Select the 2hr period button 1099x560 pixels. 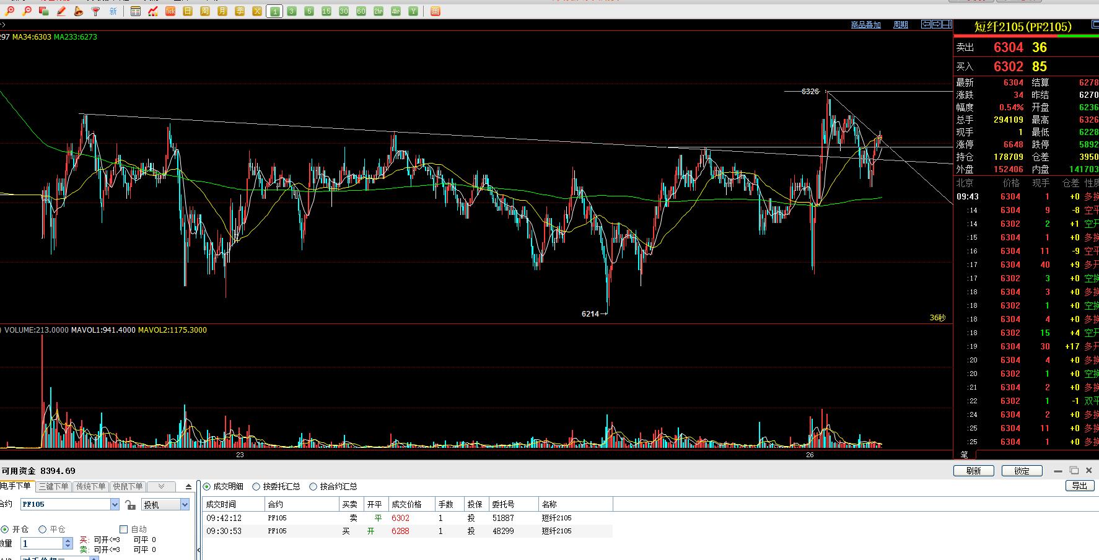[x=379, y=11]
